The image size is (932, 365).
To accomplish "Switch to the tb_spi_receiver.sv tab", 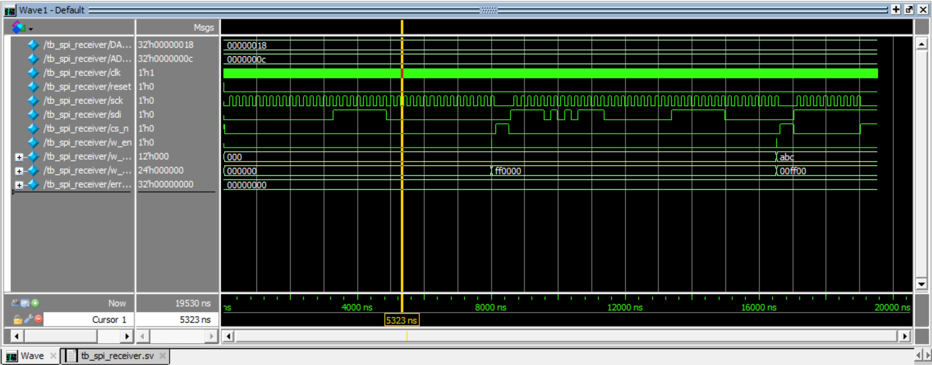I will pyautogui.click(x=117, y=356).
